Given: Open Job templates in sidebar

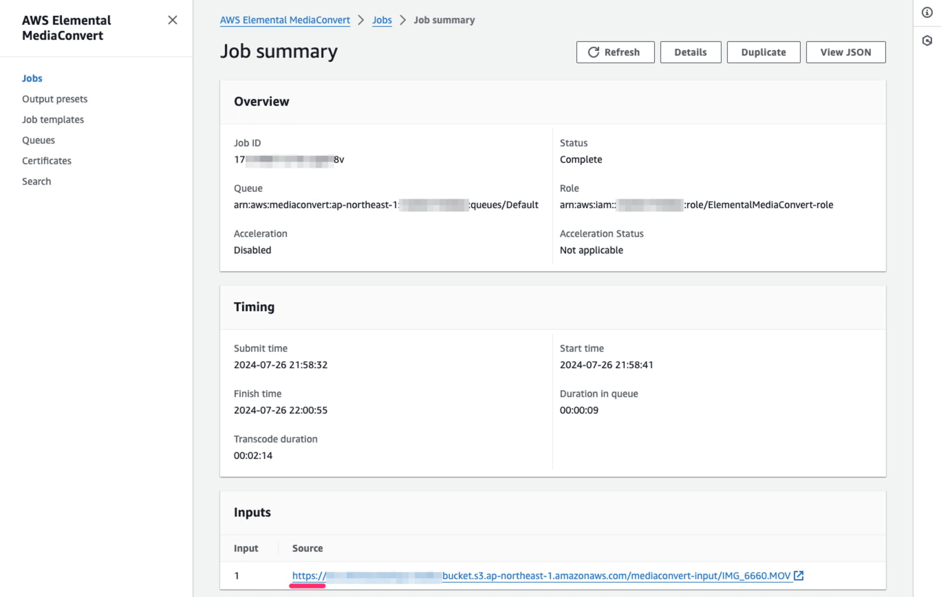Looking at the screenshot, I should click(x=53, y=119).
